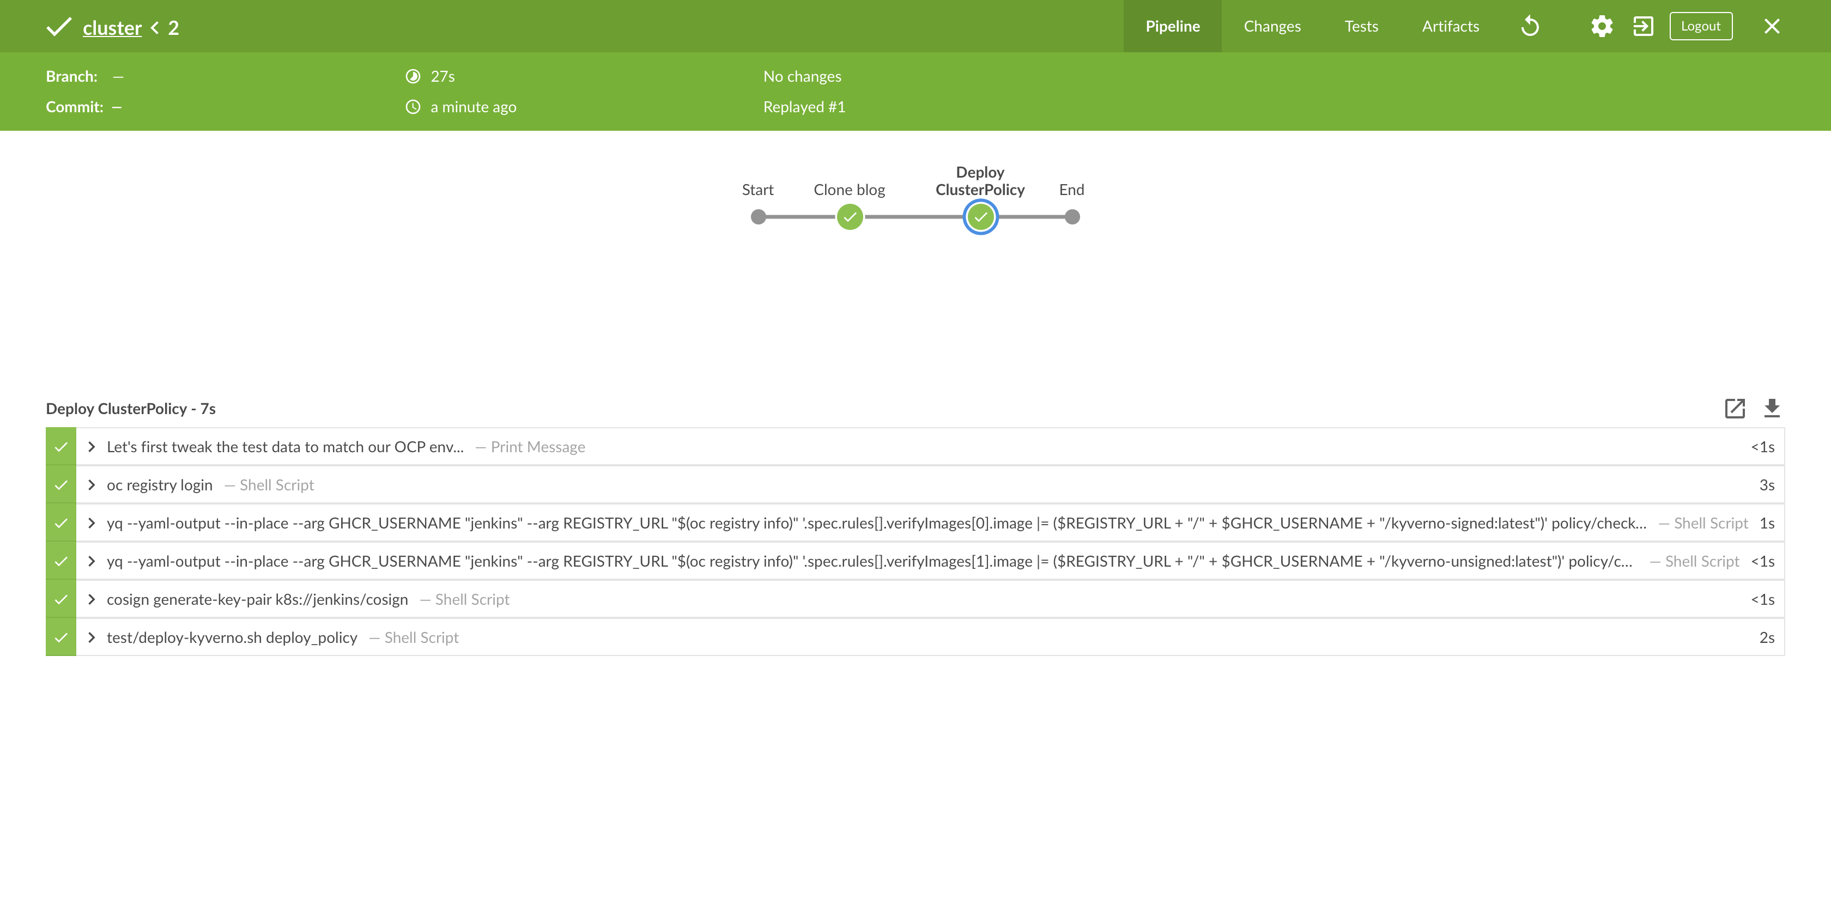Open step log in new window icon
The width and height of the screenshot is (1831, 899).
(x=1735, y=408)
